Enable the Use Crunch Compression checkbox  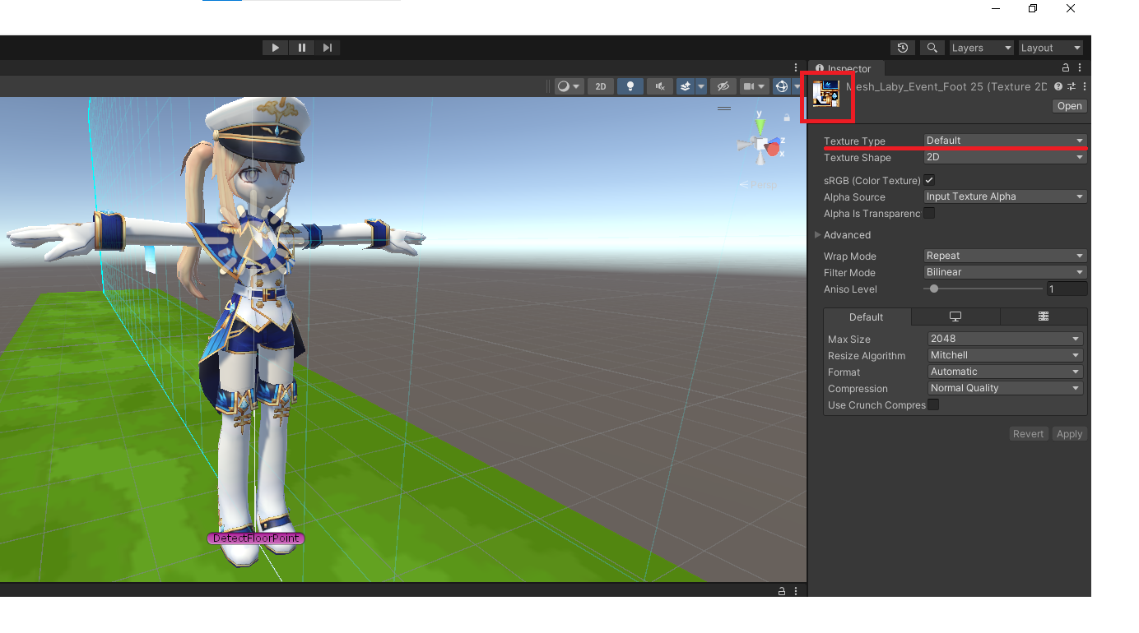tap(933, 404)
